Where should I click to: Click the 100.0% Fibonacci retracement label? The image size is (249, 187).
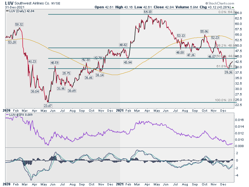click(226, 100)
